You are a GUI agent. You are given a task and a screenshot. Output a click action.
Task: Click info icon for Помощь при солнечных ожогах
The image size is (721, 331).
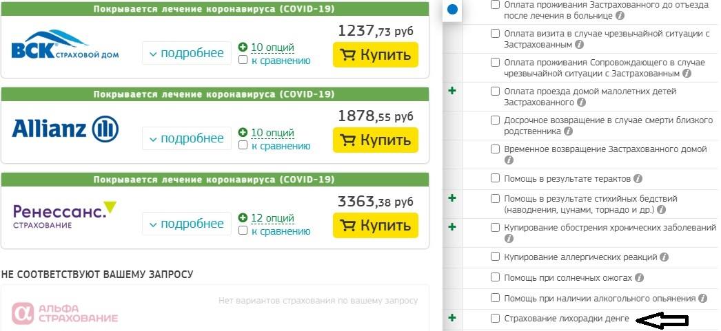point(639,278)
